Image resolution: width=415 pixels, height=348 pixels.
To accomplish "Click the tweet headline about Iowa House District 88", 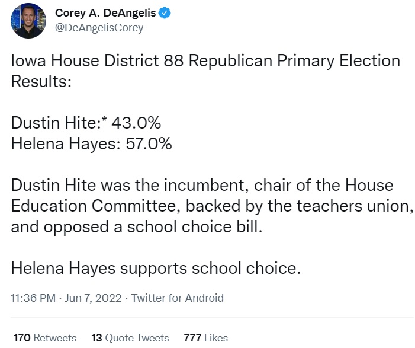I will coord(205,71).
